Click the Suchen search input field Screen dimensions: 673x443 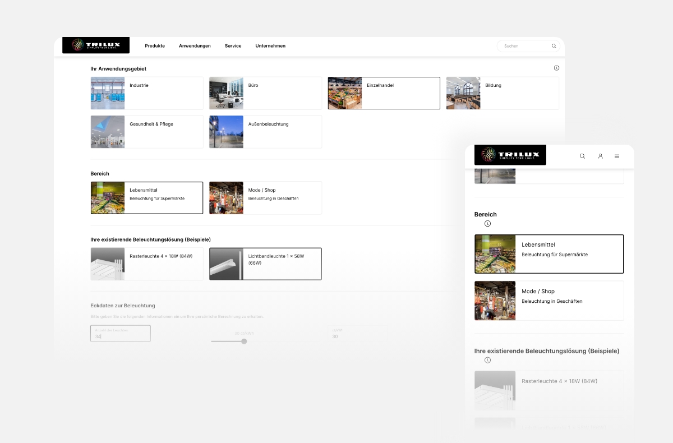pos(524,46)
